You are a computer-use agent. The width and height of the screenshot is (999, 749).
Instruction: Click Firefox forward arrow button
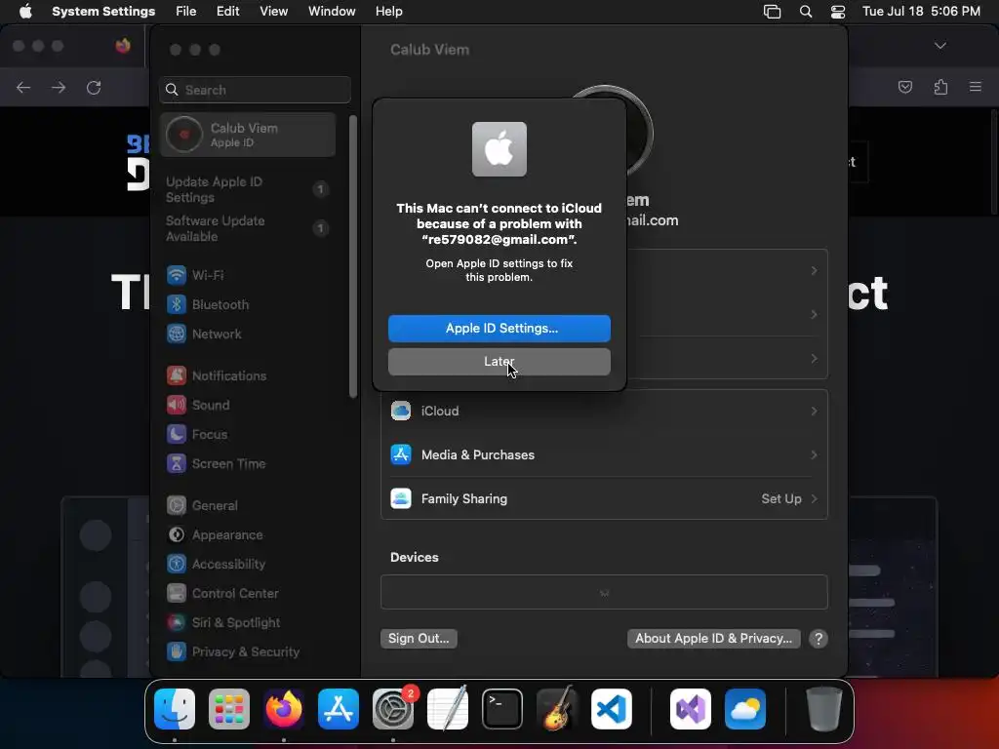pyautogui.click(x=59, y=87)
